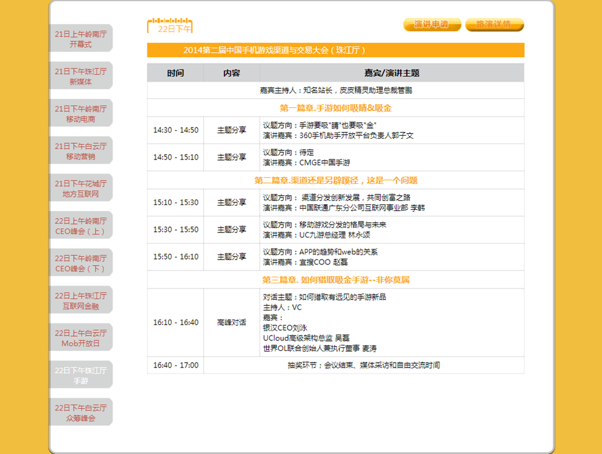Click the 嘉宾/演讲主题 column header
Image resolution: width=602 pixels, height=454 pixels.
(x=392, y=73)
